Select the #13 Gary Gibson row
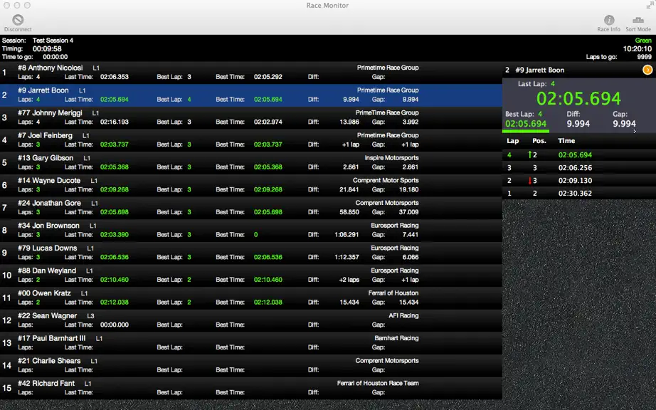Viewport: 656px width, 410px height. 251,163
